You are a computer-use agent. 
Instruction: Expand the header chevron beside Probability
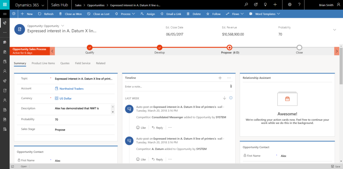coord(334,30)
